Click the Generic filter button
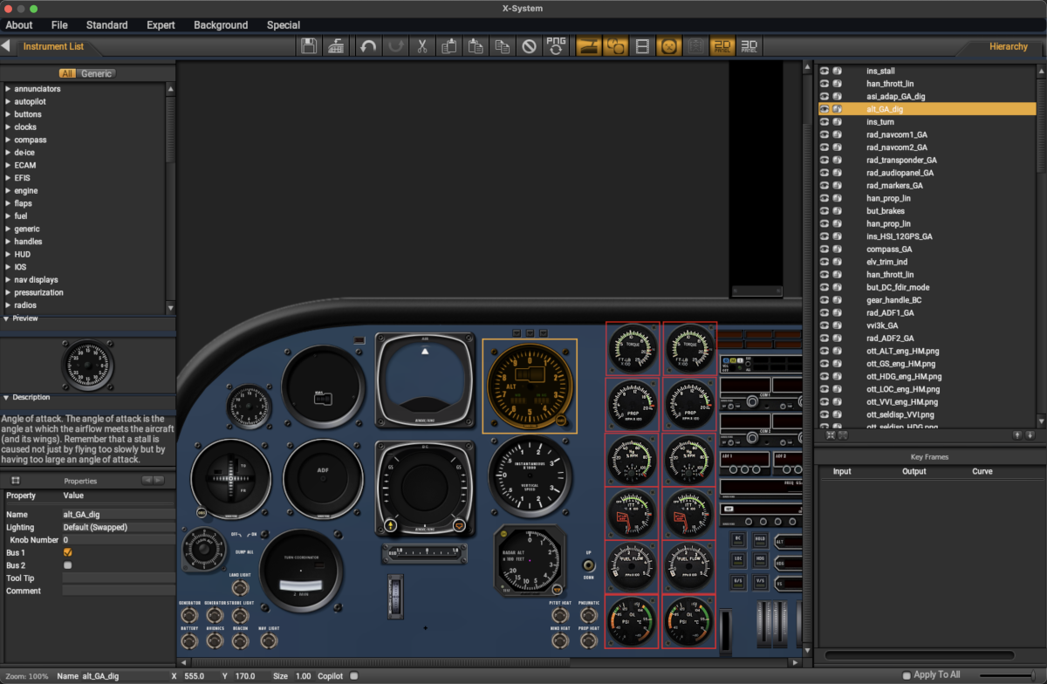Image resolution: width=1047 pixels, height=684 pixels. [96, 74]
